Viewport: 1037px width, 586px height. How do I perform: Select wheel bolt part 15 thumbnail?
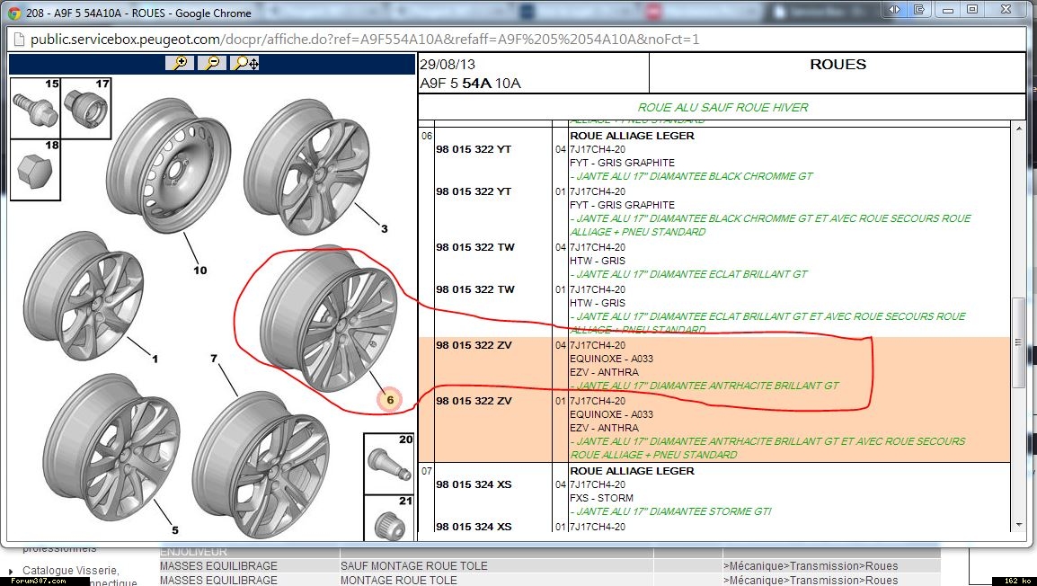click(35, 109)
